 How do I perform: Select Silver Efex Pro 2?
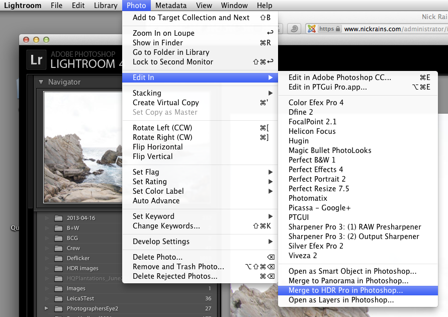coord(358,246)
